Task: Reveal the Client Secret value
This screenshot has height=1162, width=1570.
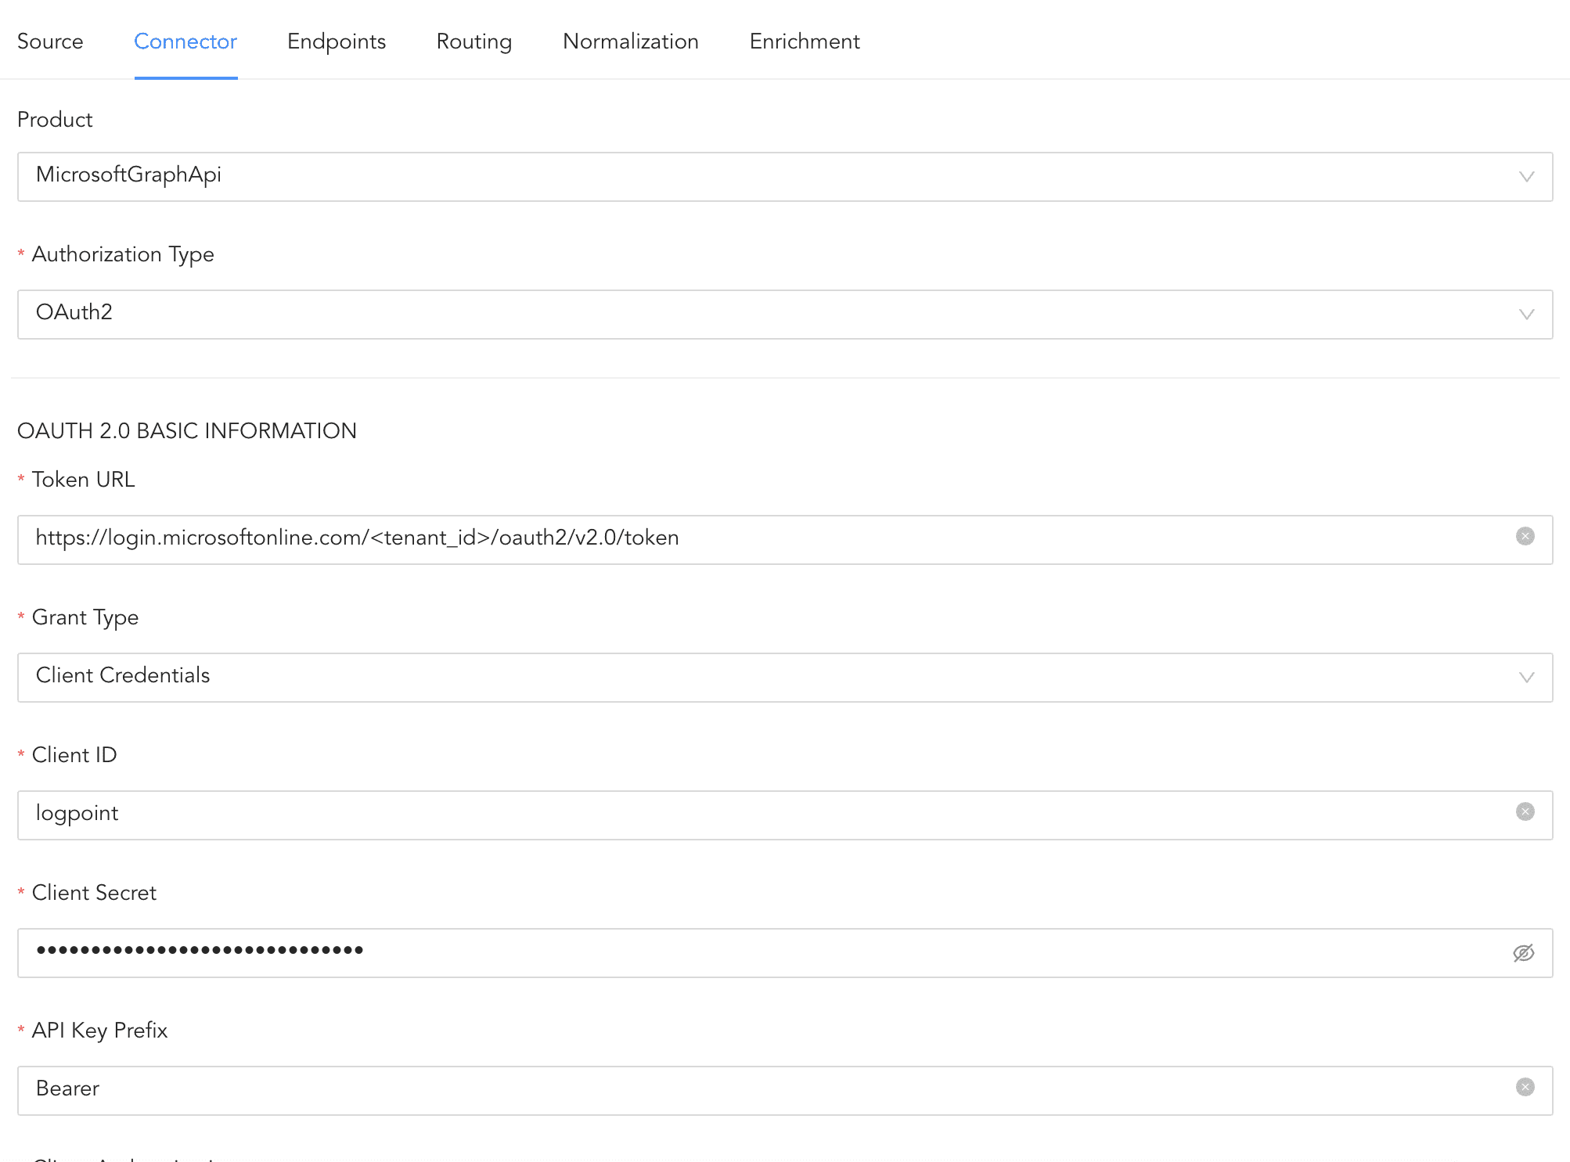Action: [x=1523, y=952]
